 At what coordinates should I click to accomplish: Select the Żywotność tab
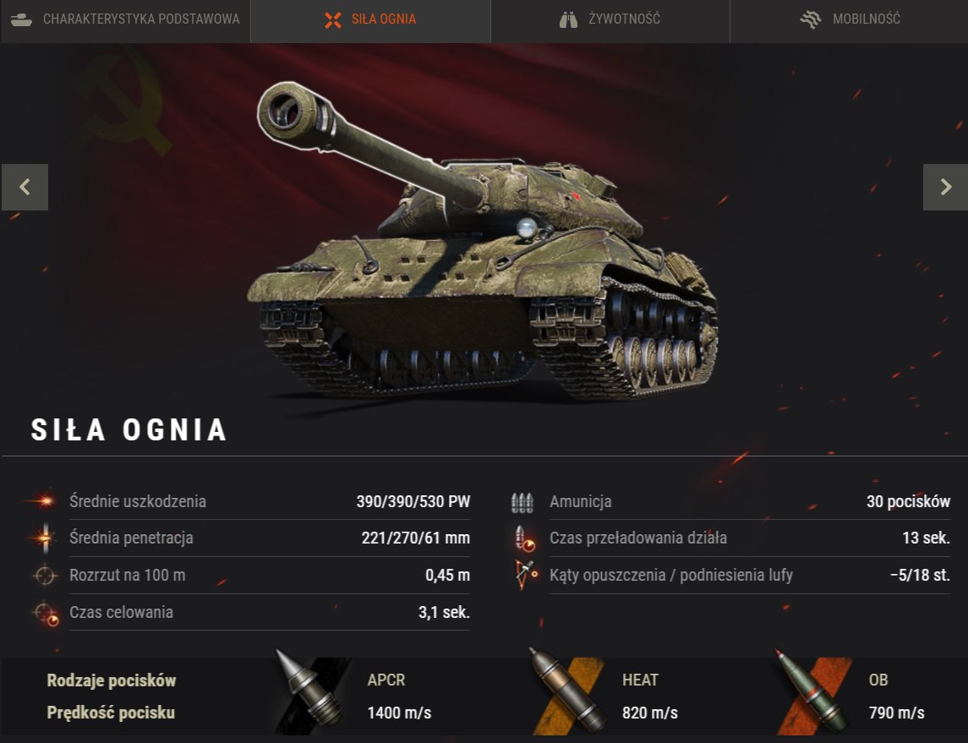[x=610, y=19]
